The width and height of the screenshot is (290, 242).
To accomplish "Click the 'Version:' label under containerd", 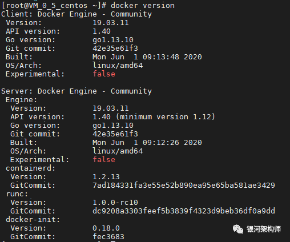I will 28,177.
